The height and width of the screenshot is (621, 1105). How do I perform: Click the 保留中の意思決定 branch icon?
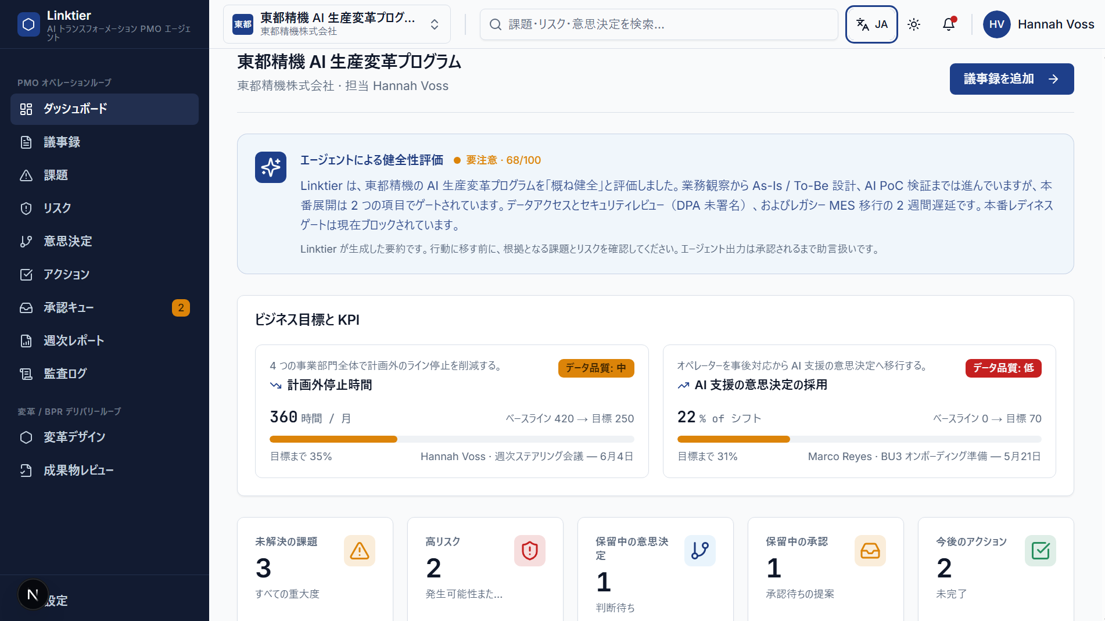[700, 551]
